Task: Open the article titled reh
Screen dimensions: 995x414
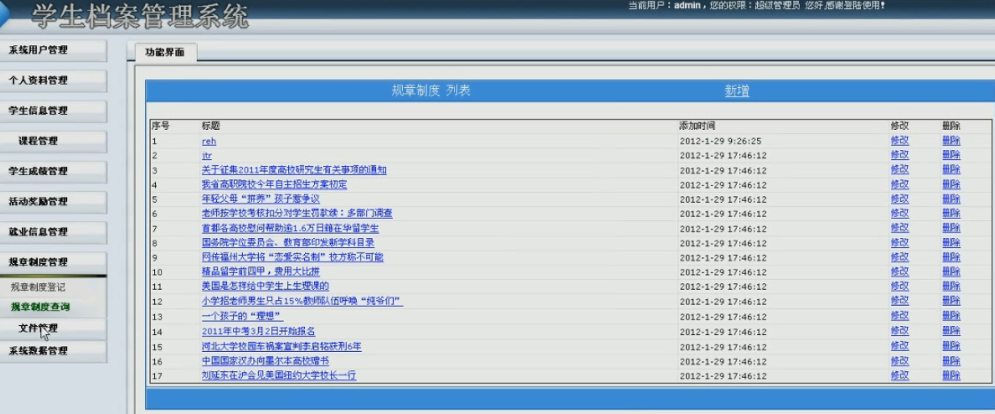Action: 208,141
